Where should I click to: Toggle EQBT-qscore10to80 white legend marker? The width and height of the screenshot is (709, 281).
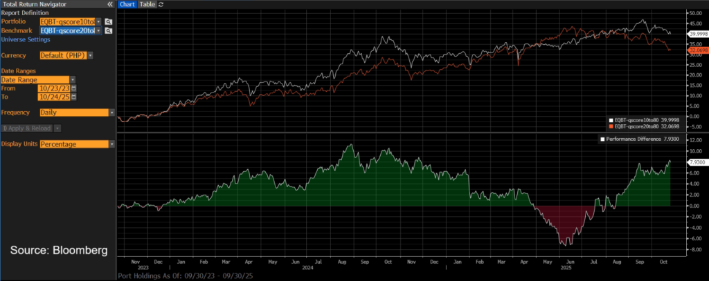click(609, 119)
